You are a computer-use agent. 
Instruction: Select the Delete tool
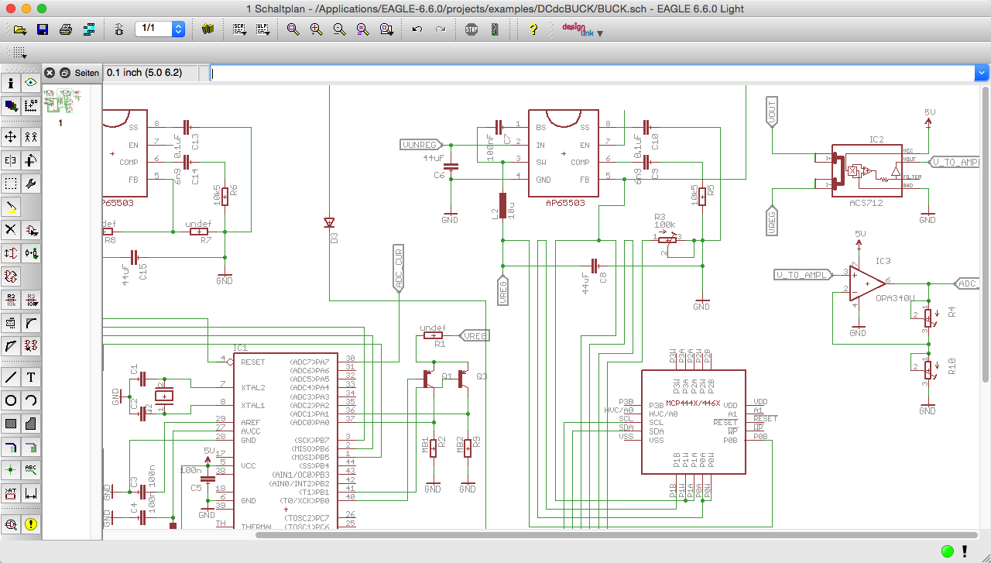(x=11, y=230)
